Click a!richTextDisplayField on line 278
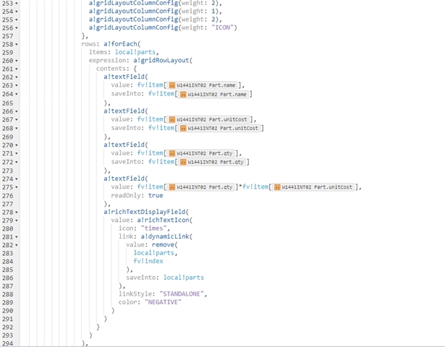Screen dimensions: 445x347 (x=145, y=212)
